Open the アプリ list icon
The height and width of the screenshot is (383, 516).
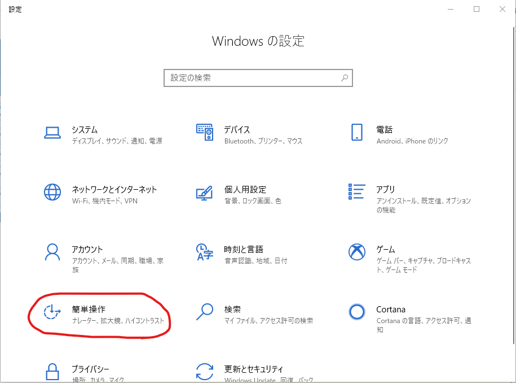click(x=357, y=191)
